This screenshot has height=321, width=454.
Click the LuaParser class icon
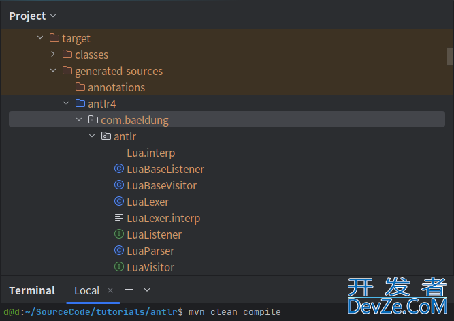click(x=119, y=250)
